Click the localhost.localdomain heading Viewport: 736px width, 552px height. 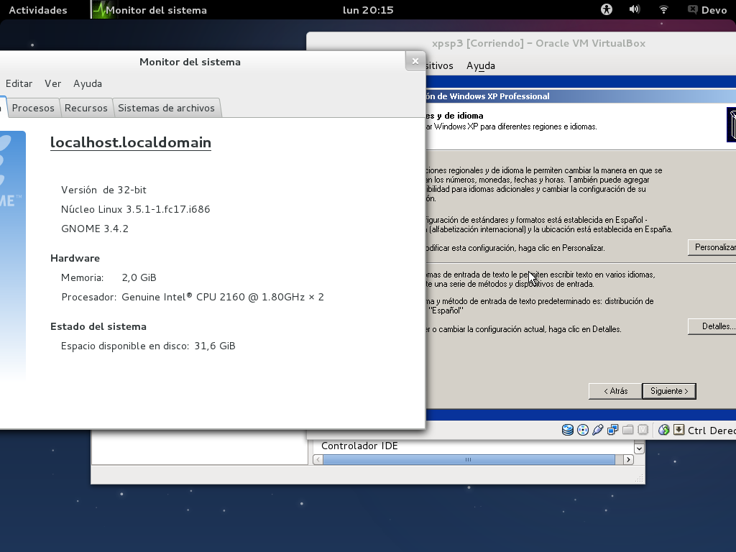pos(131,142)
